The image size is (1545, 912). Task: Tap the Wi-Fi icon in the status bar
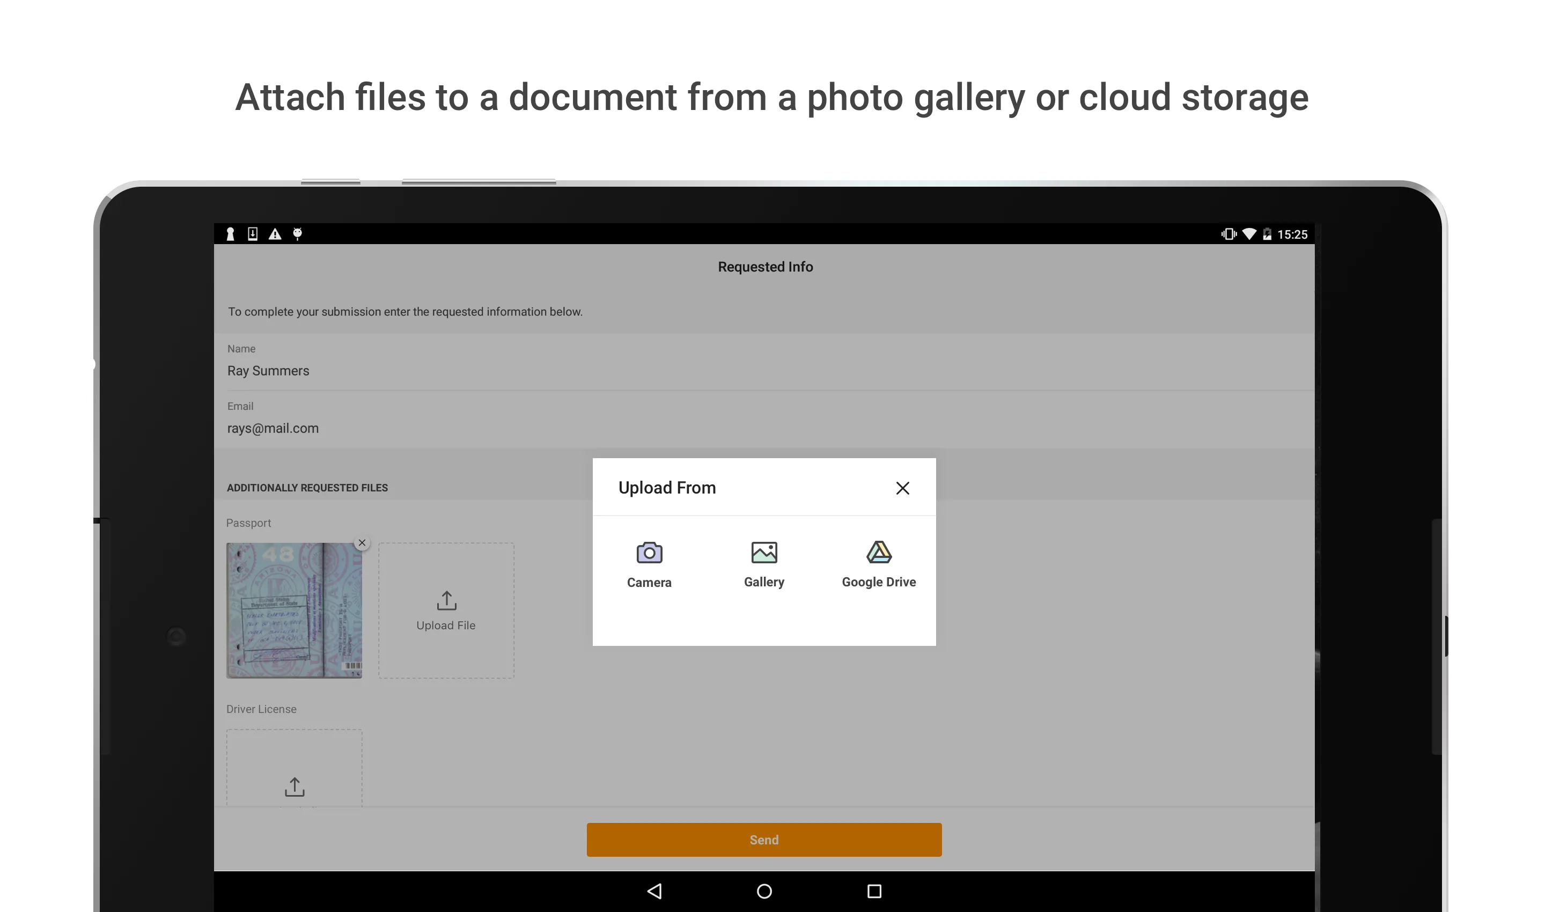[x=1249, y=234]
